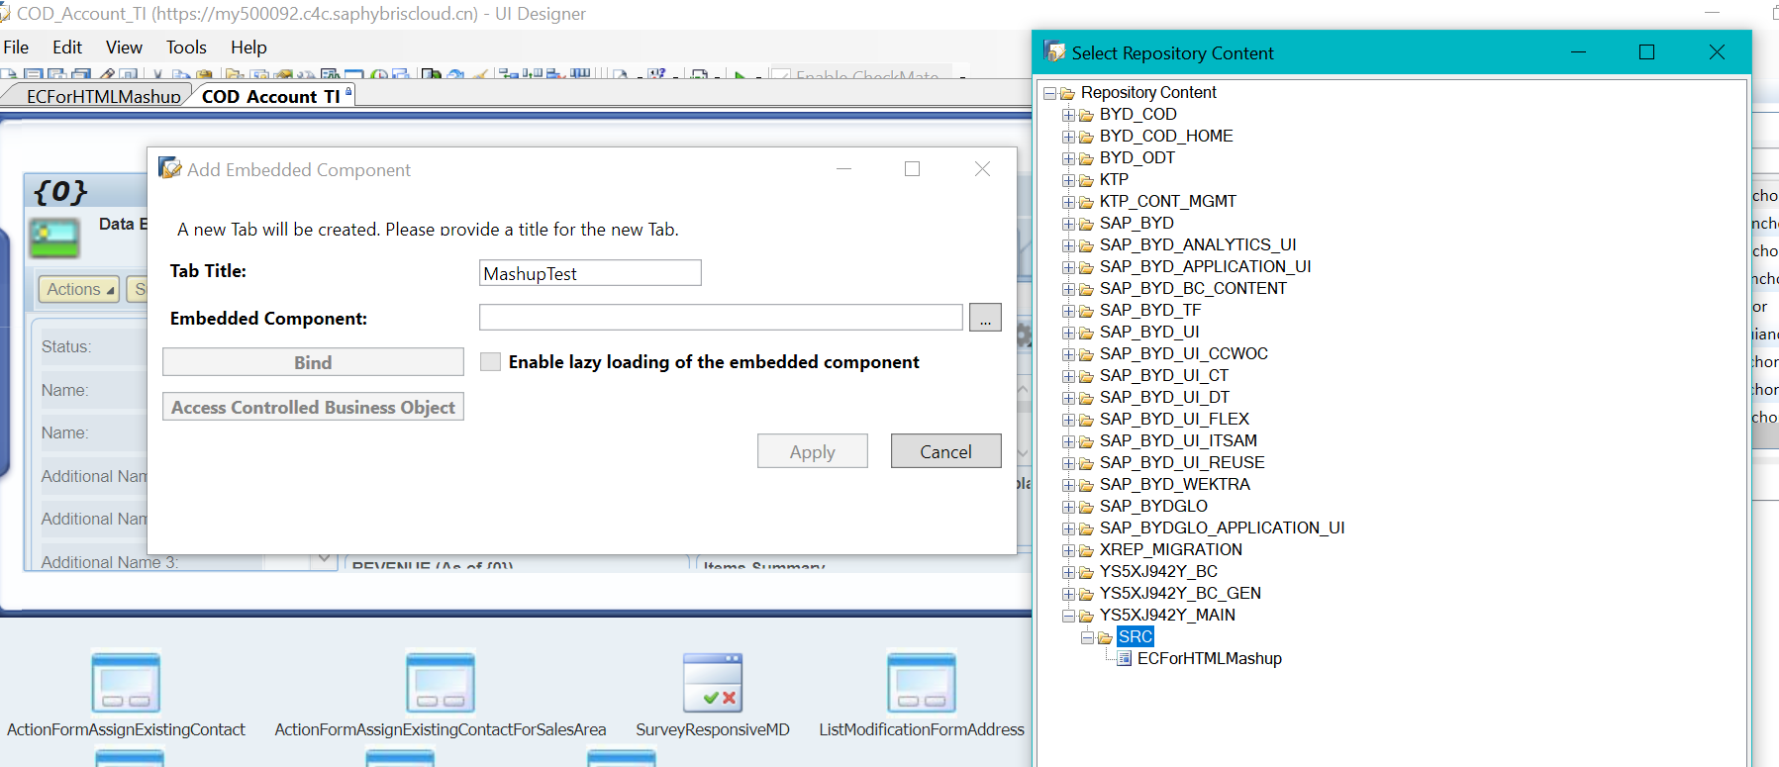The image size is (1779, 767).
Task: Open the View menu
Action: tap(124, 48)
